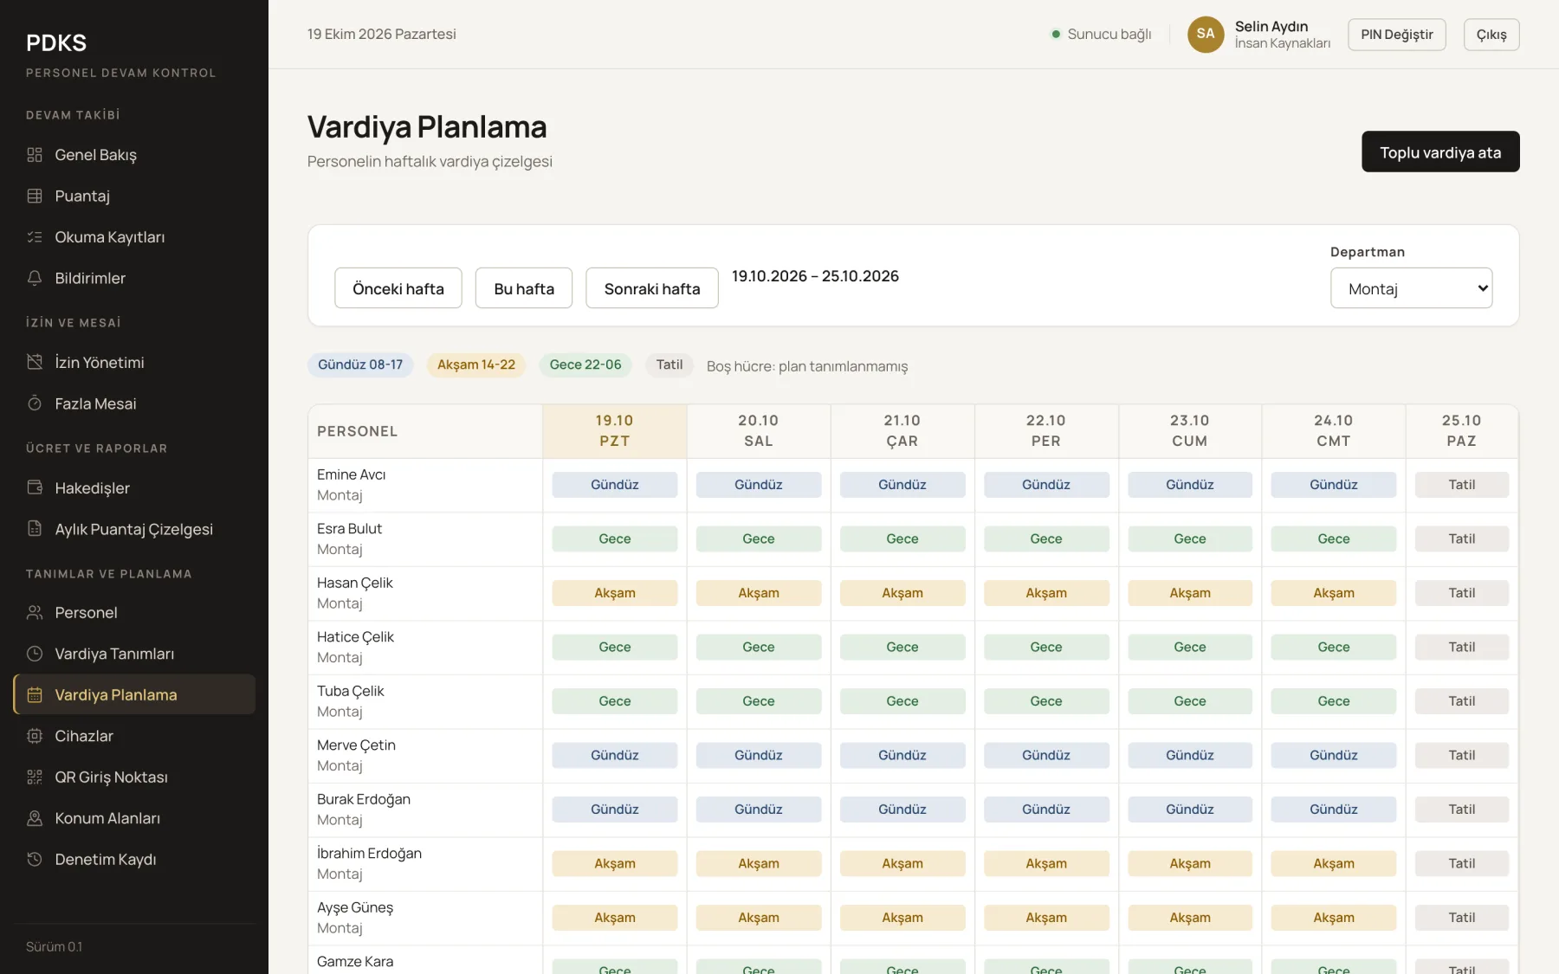1559x974 pixels.
Task: Click the Tatil legend chip
Action: 670,364
